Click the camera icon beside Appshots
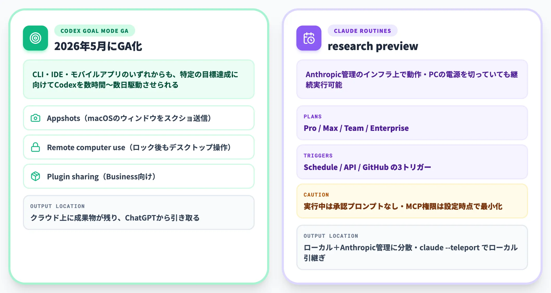The width and height of the screenshot is (551, 293). pyautogui.click(x=35, y=118)
